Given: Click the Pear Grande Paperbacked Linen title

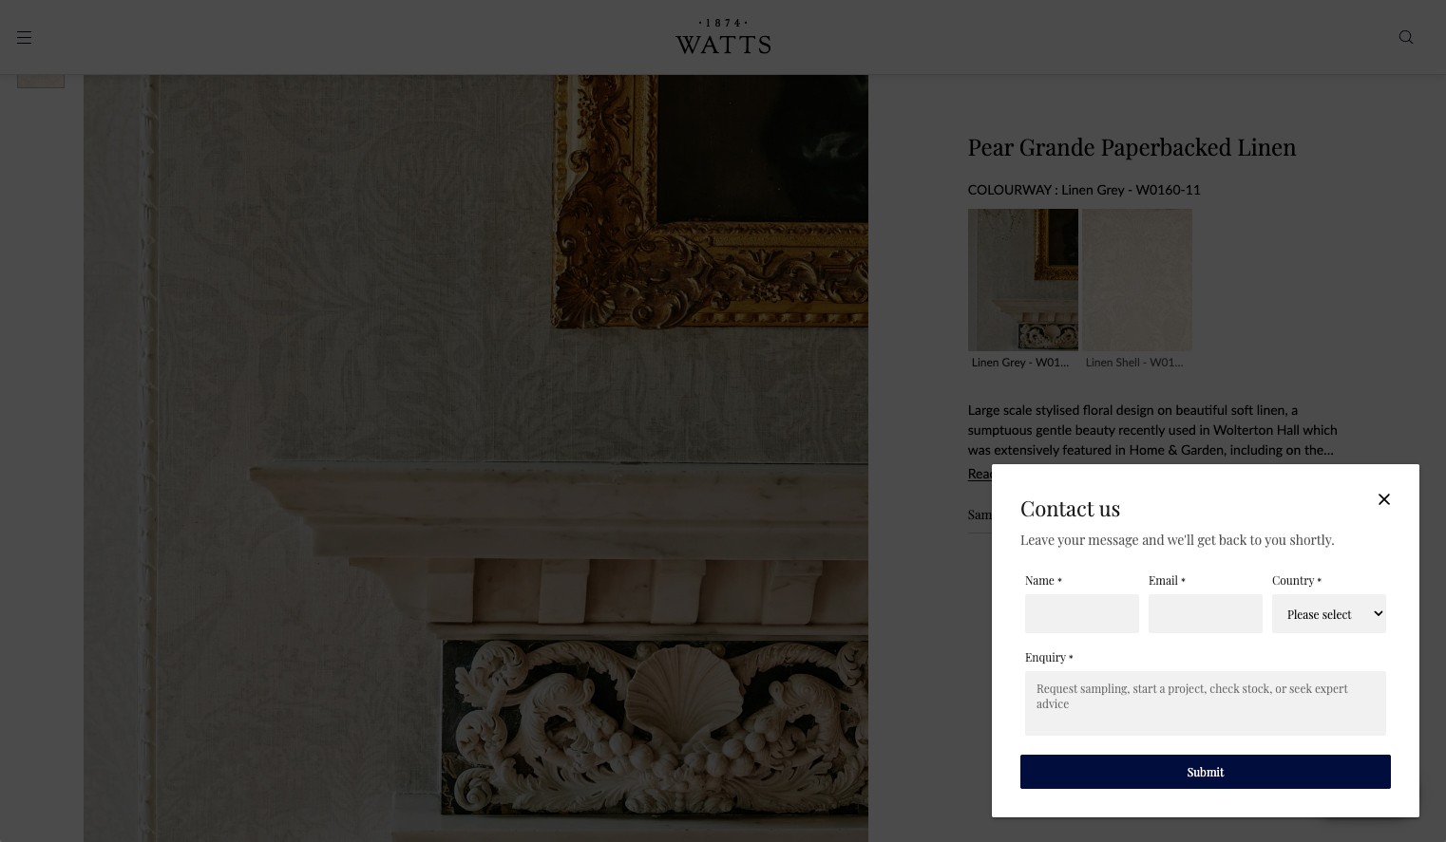Looking at the screenshot, I should coord(1132,147).
